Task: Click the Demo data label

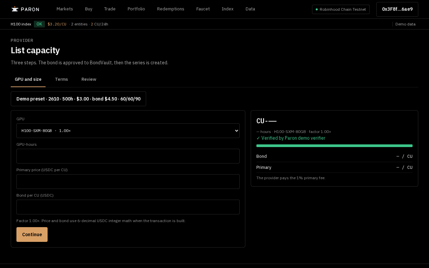Action: [406, 24]
